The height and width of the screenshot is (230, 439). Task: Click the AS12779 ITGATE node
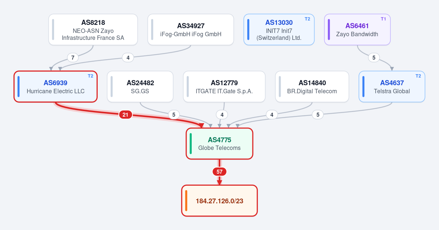tap(224, 87)
